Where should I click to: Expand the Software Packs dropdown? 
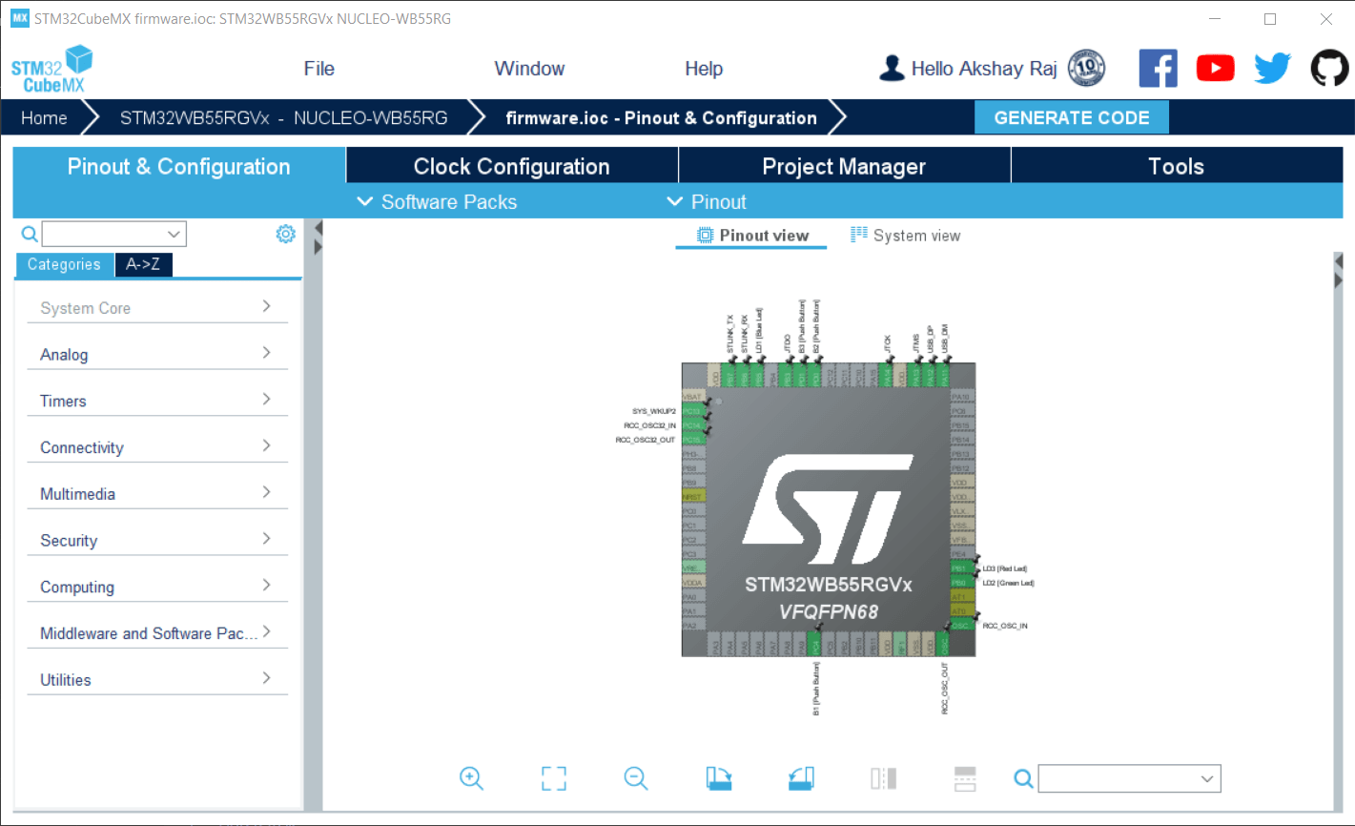[x=437, y=202]
